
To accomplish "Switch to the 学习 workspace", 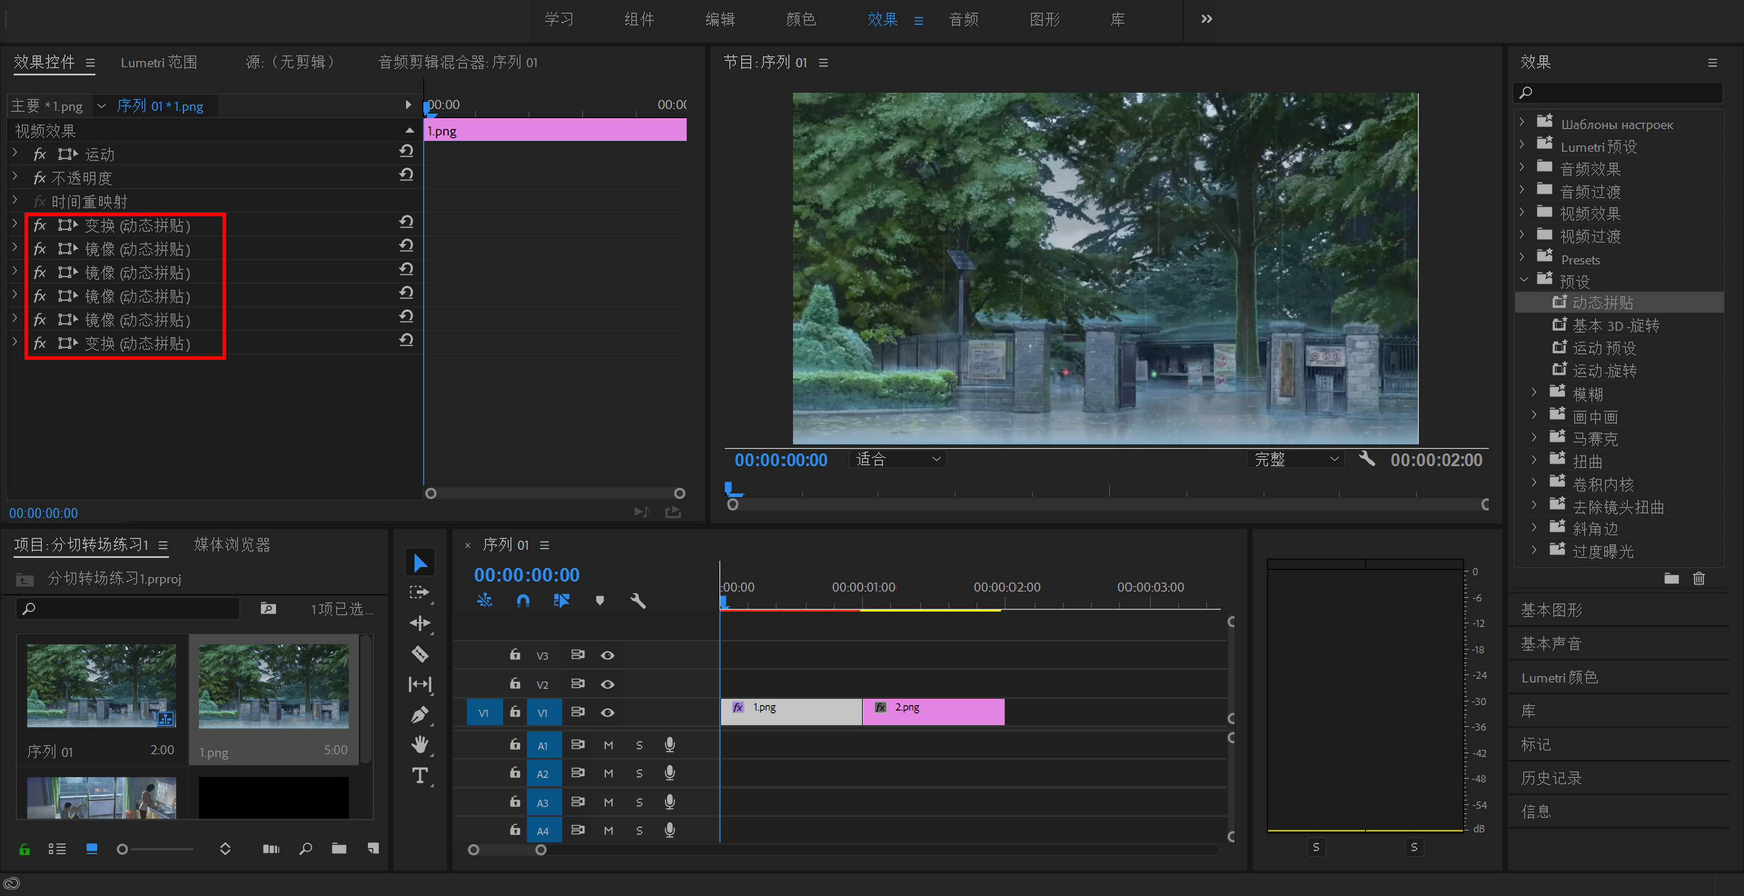I will pyautogui.click(x=559, y=19).
